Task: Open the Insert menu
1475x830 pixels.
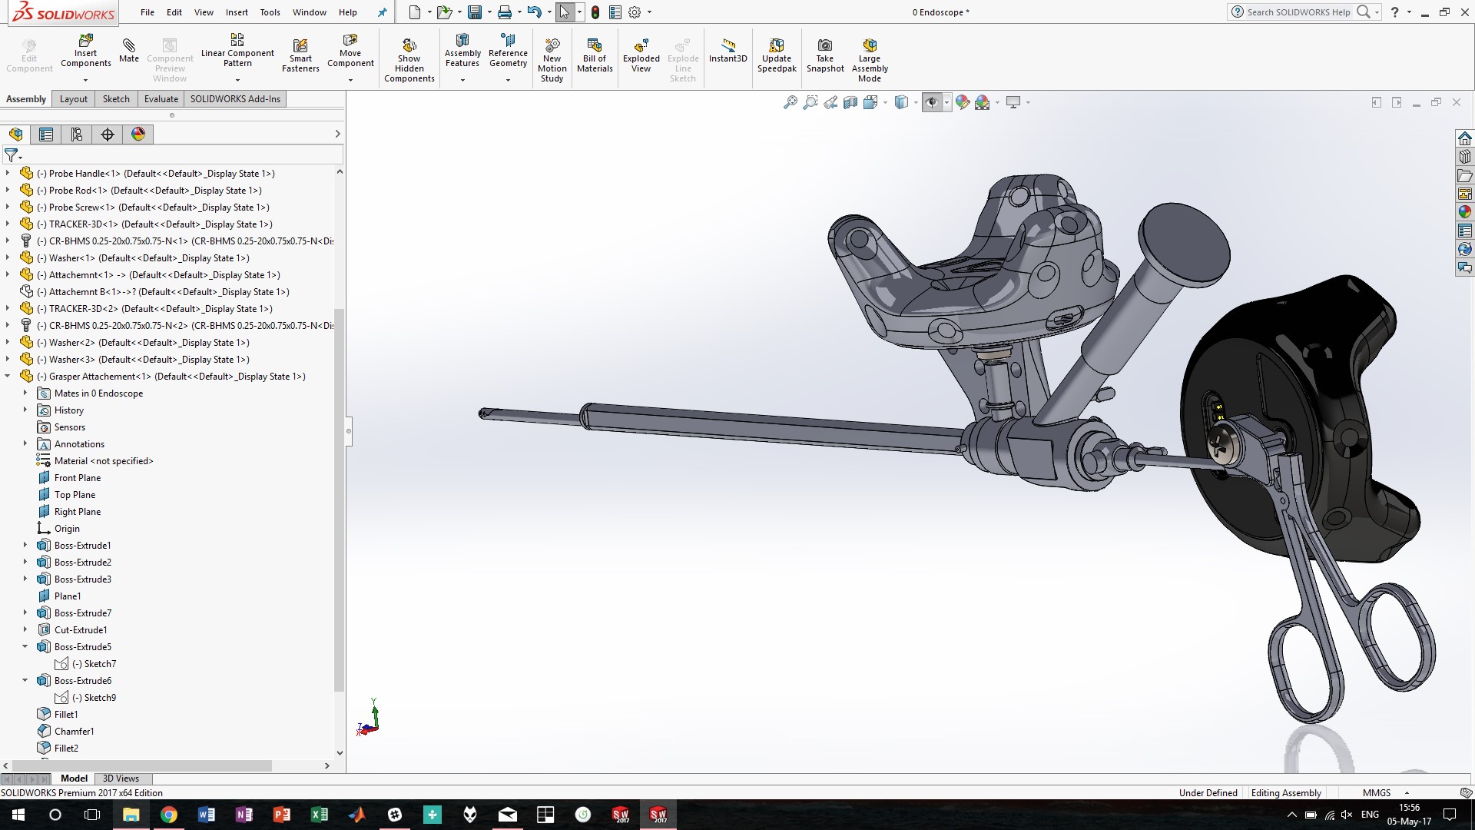Action: point(237,12)
